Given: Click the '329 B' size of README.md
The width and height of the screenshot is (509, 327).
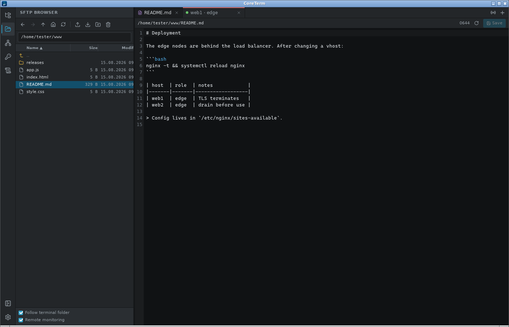Looking at the screenshot, I should pos(91,84).
